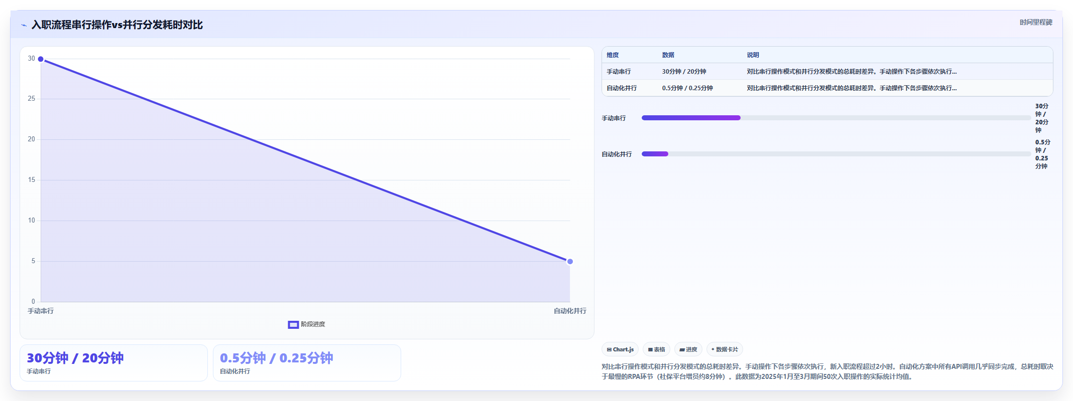This screenshot has width=1073, height=401.
Task: Click the 维度 table column header
Action: 613,55
